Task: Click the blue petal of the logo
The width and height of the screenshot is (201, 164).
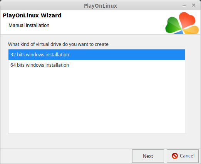Action: point(179,32)
